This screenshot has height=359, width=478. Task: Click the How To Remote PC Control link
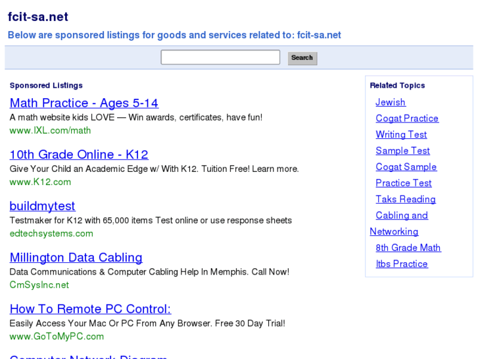coord(90,309)
